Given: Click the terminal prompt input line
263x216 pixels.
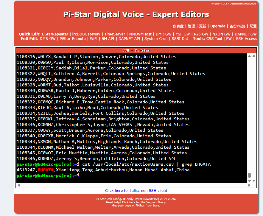Looking at the screenshot, I should click(48, 176).
